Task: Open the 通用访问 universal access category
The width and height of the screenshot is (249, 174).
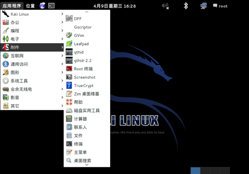Action: 32,64
